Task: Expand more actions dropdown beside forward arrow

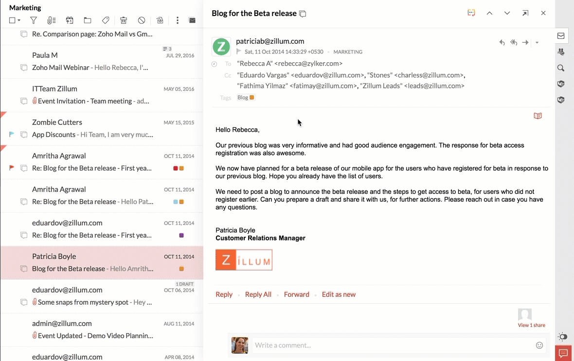Action: [x=537, y=43]
